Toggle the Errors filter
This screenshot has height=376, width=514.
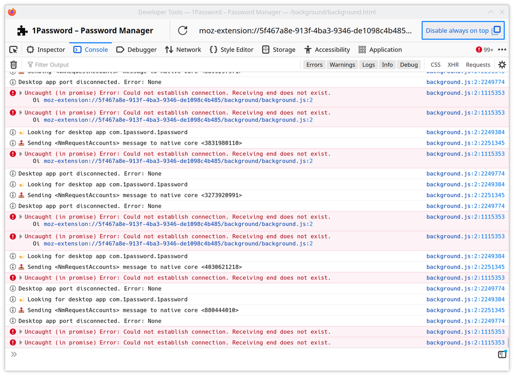[x=314, y=65]
